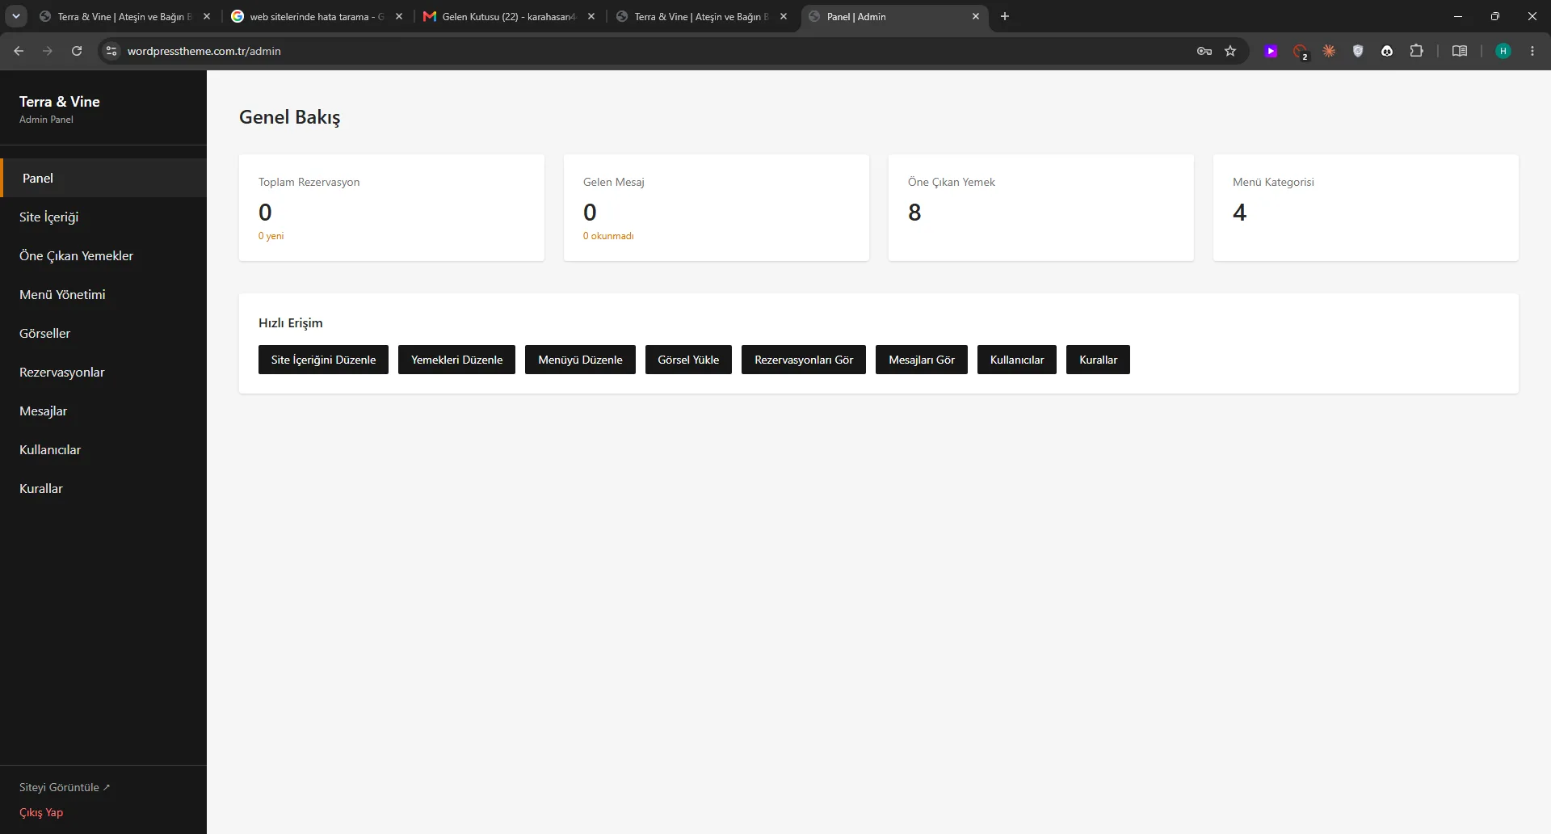Open Kurallar in the sidebar

[103, 488]
